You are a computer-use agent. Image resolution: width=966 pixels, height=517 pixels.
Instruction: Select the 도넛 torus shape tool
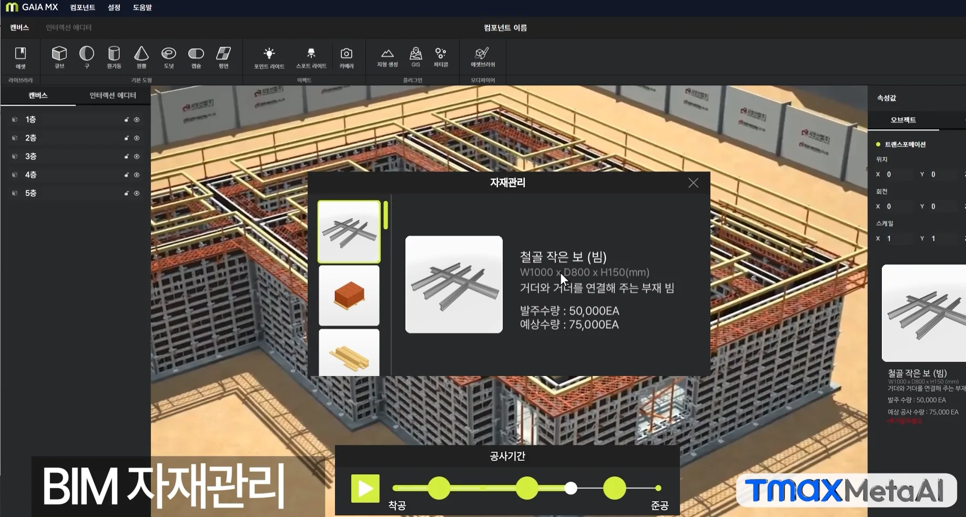coord(169,57)
